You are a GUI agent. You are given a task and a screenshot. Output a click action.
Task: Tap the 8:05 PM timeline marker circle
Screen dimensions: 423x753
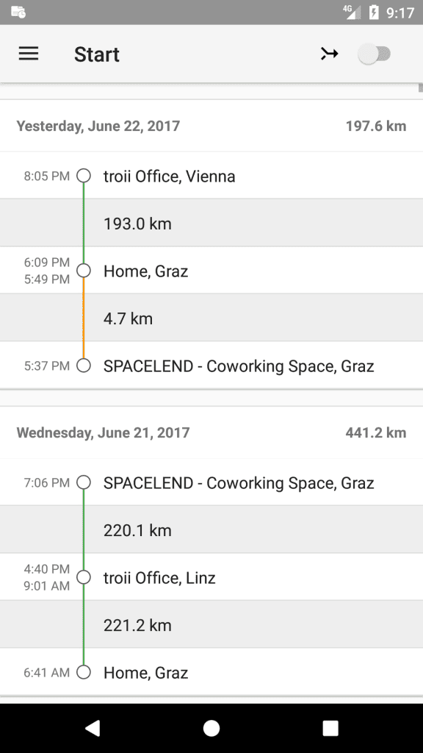(84, 176)
